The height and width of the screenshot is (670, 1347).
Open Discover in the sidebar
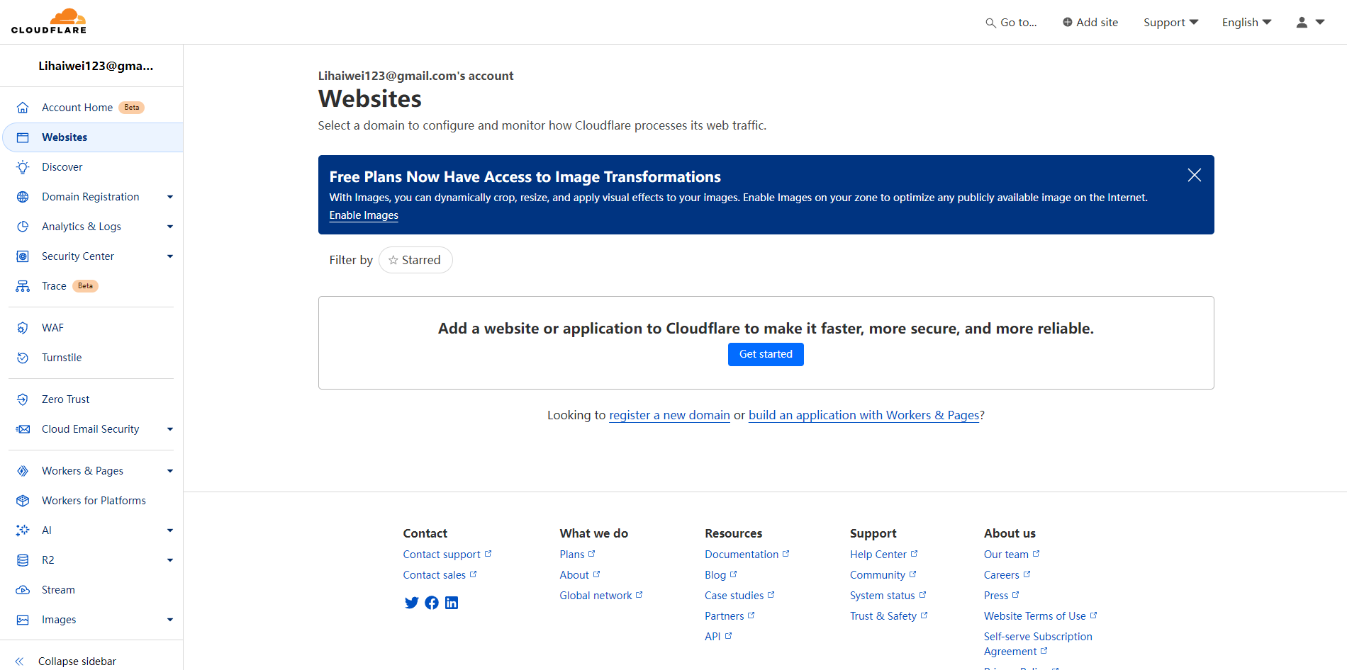tap(62, 167)
